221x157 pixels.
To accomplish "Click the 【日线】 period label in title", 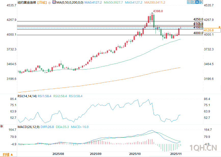I will tap(42, 2).
